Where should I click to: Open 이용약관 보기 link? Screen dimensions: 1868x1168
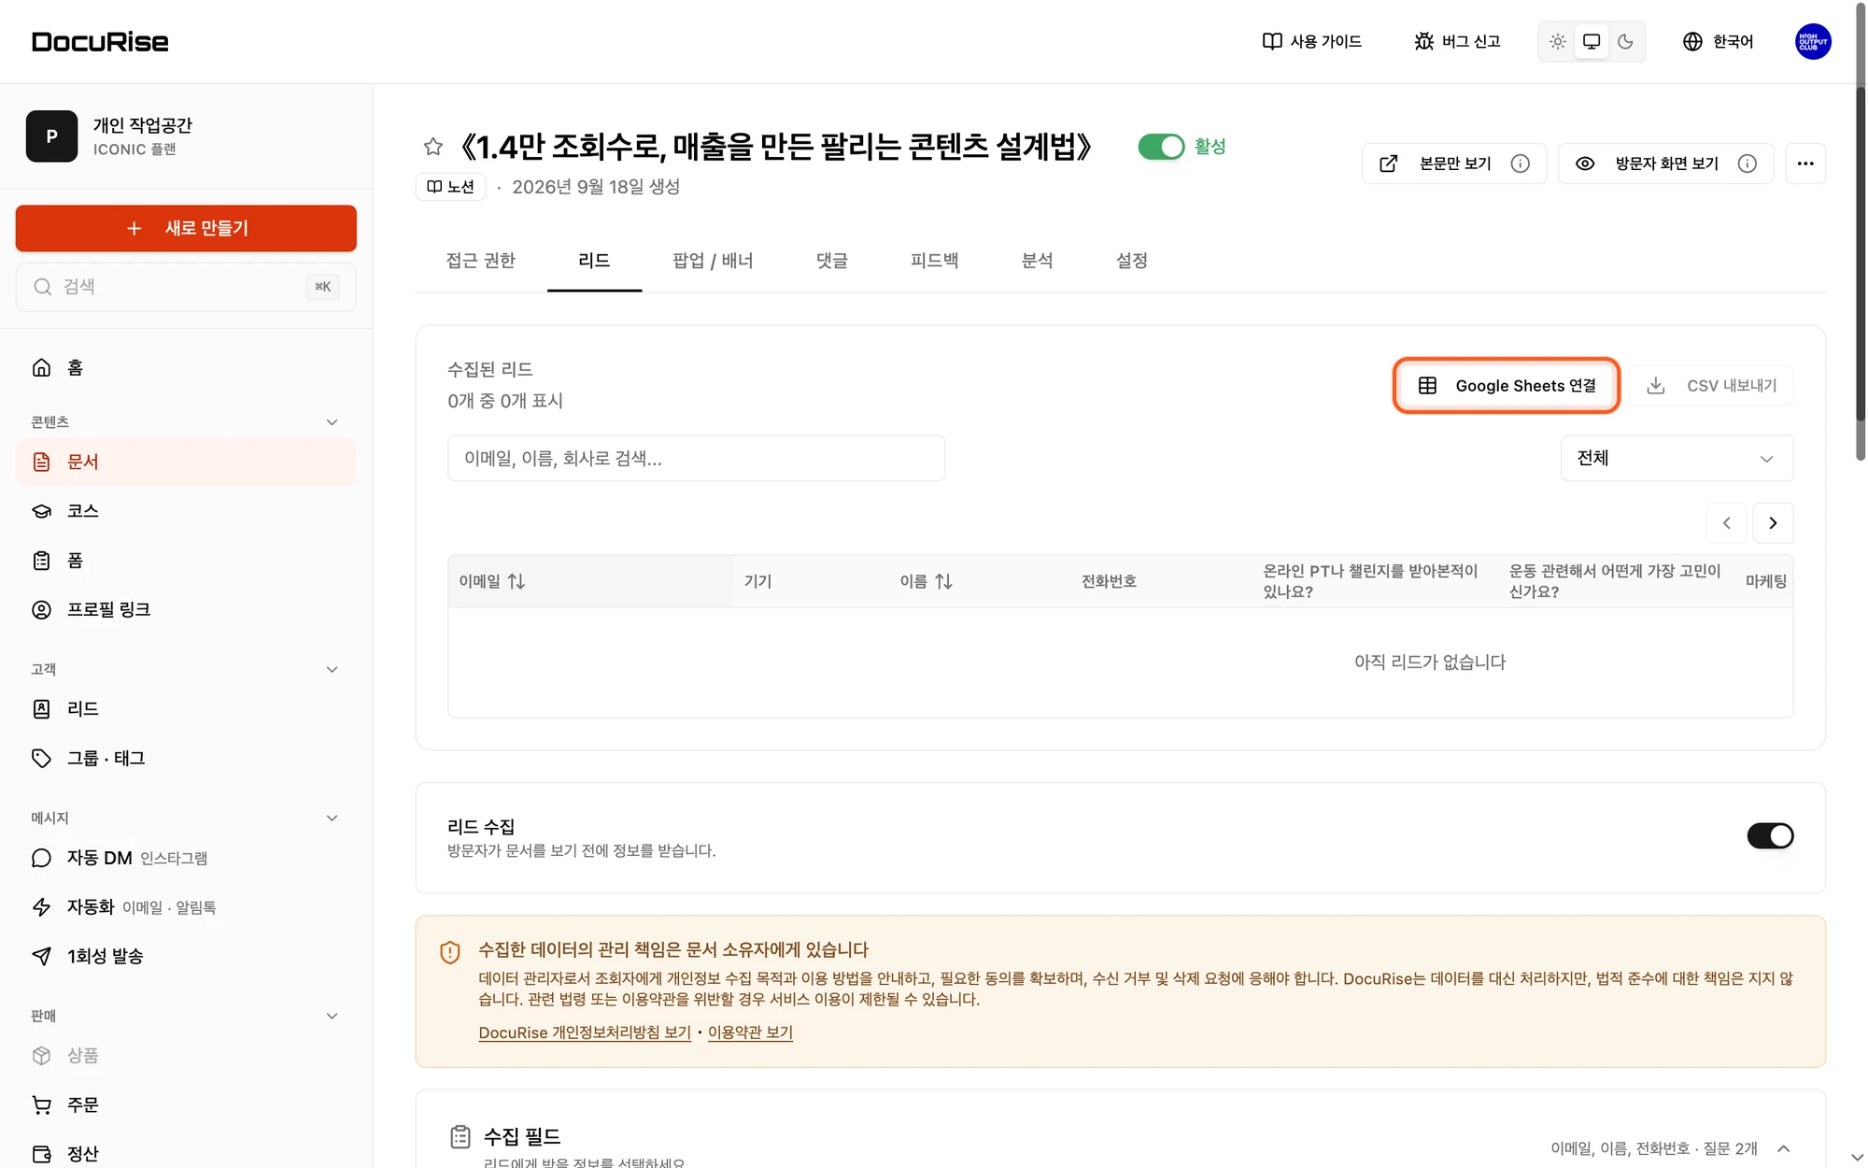(750, 1033)
